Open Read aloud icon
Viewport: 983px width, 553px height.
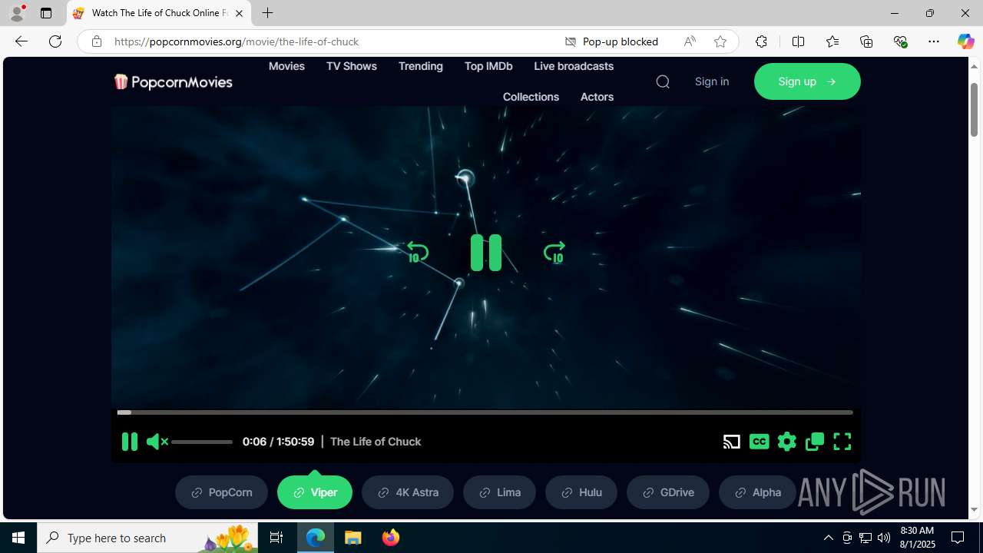[690, 41]
